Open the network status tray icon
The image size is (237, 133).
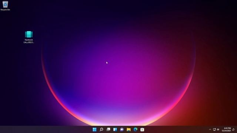[214, 129]
